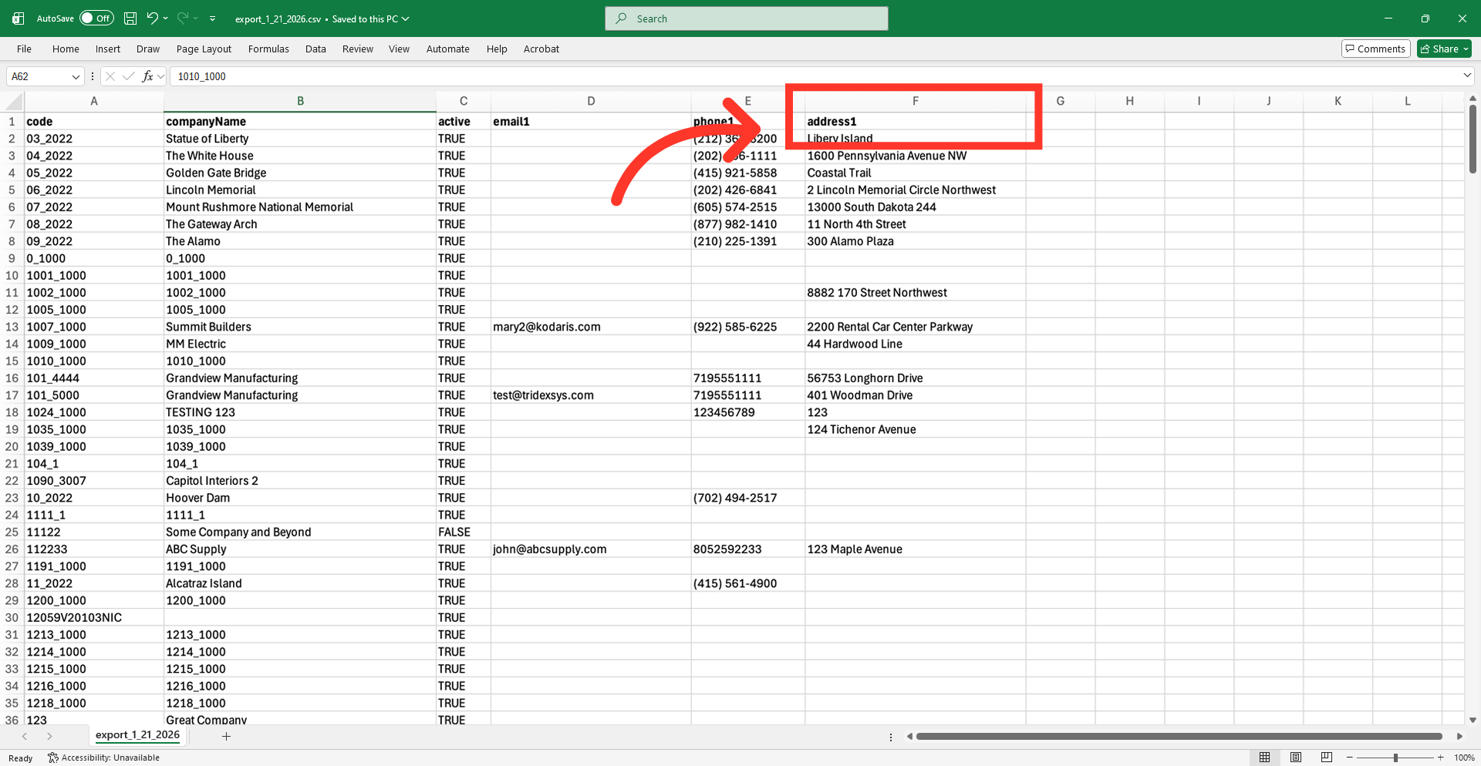Switch to the Page Layout tab

click(x=204, y=49)
